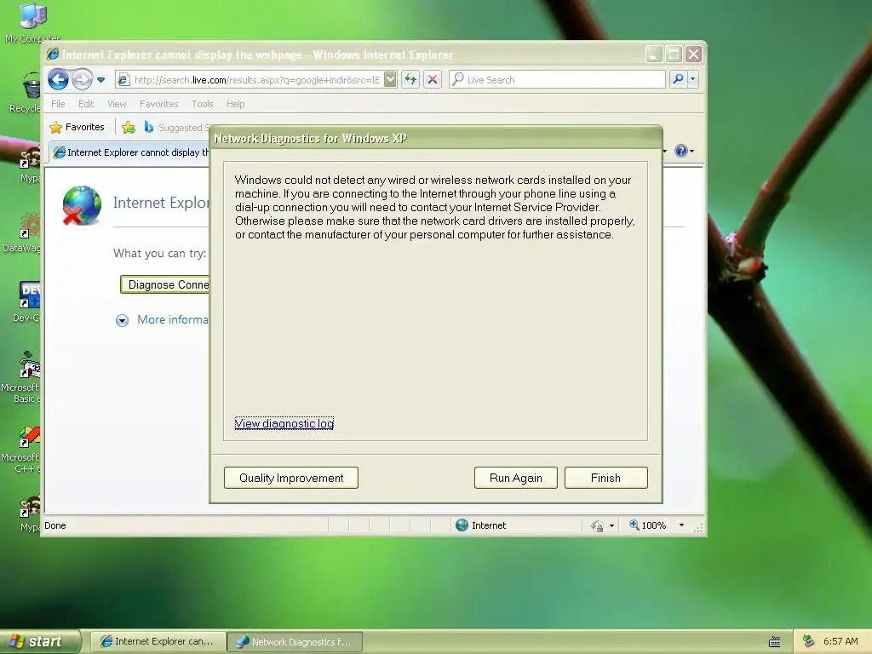Screen dimensions: 872x654
Task: Click the 6:57 AM system clock
Action: (840, 641)
